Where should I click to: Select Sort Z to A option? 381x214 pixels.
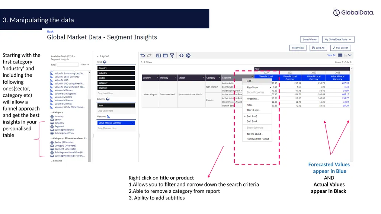257,121
